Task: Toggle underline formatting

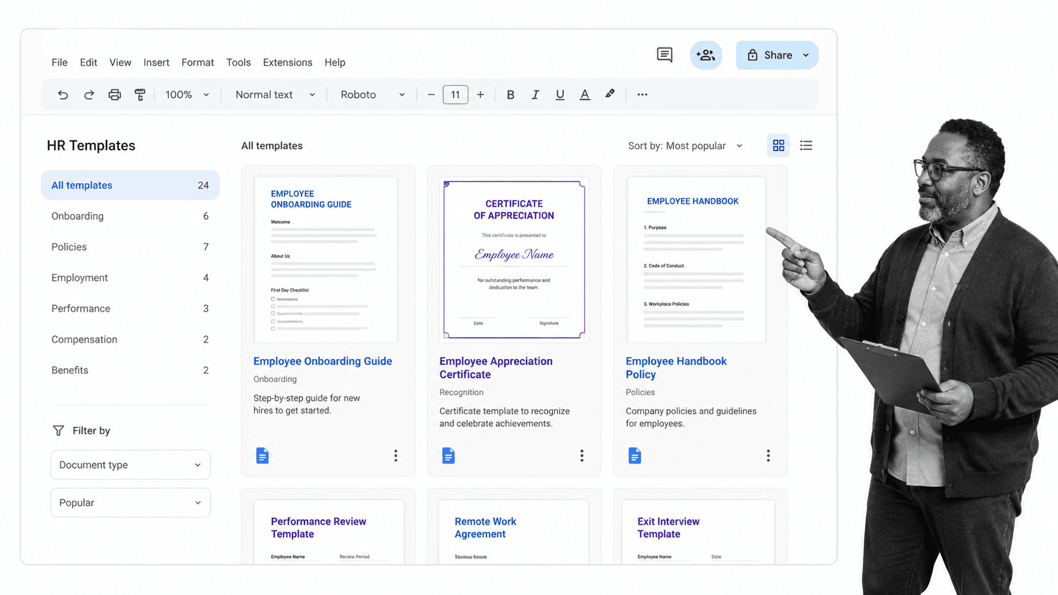Action: pos(560,95)
